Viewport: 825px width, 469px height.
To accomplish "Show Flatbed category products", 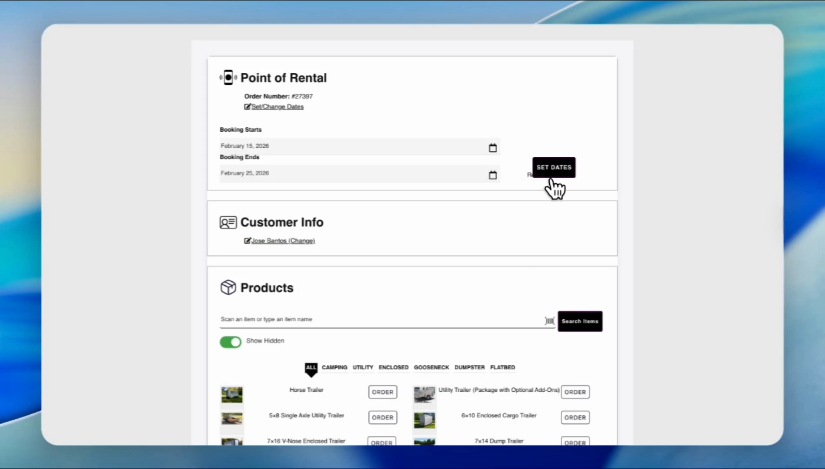I will pos(502,367).
